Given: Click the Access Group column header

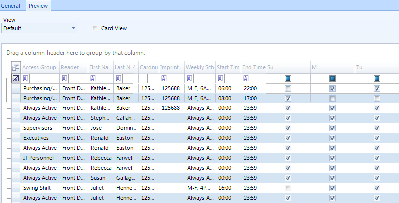Looking at the screenshot, I should pyautogui.click(x=39, y=67).
